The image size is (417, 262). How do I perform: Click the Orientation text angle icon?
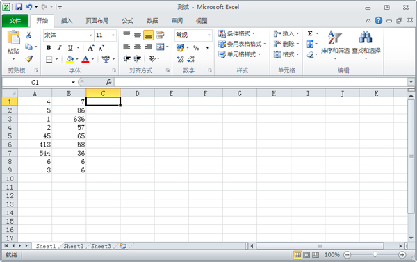[152, 59]
